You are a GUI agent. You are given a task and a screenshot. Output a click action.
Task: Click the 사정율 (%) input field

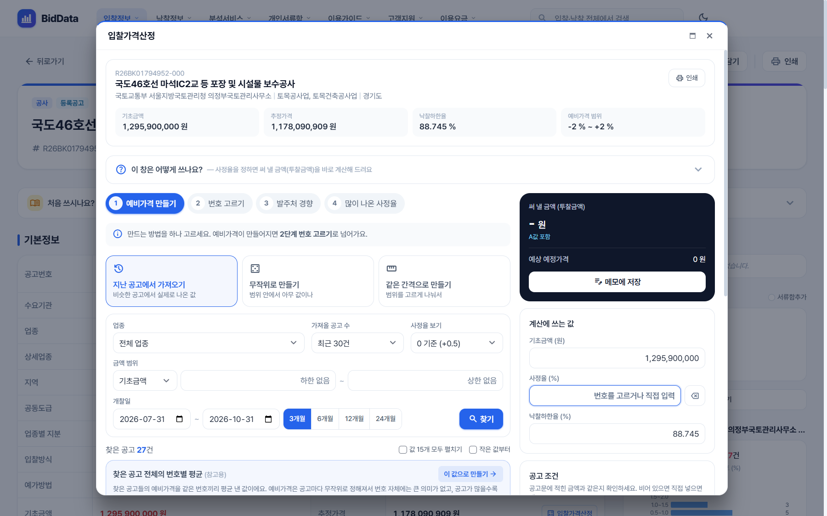[605, 396]
